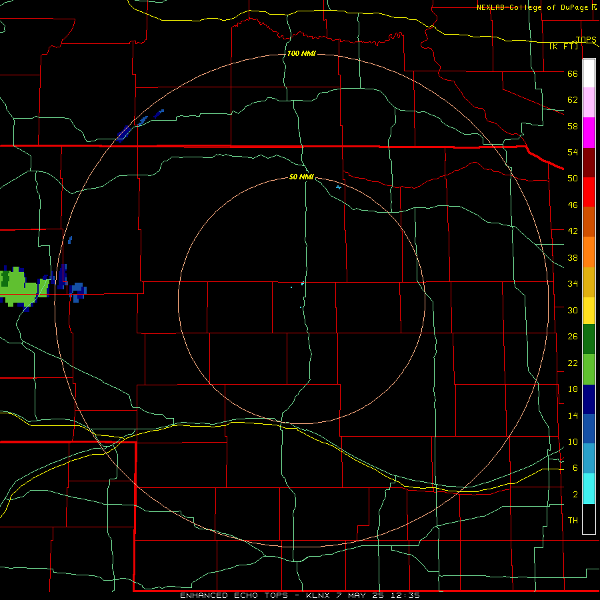
Task: Click the magenta legend swatch
Action: (x=589, y=133)
